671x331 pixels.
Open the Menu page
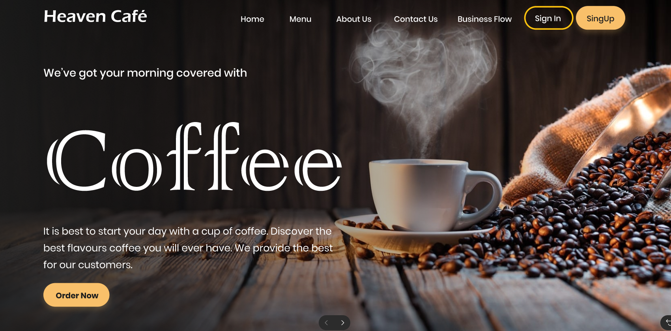[300, 19]
